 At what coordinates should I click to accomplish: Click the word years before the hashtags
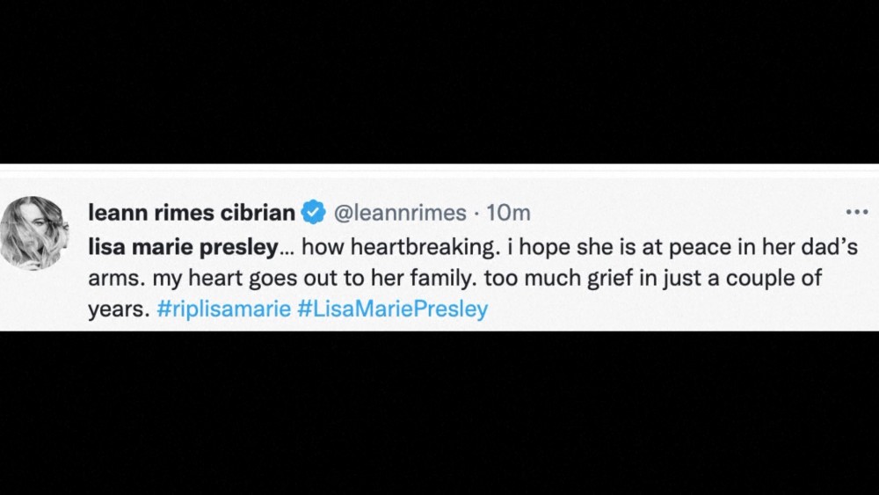click(115, 310)
